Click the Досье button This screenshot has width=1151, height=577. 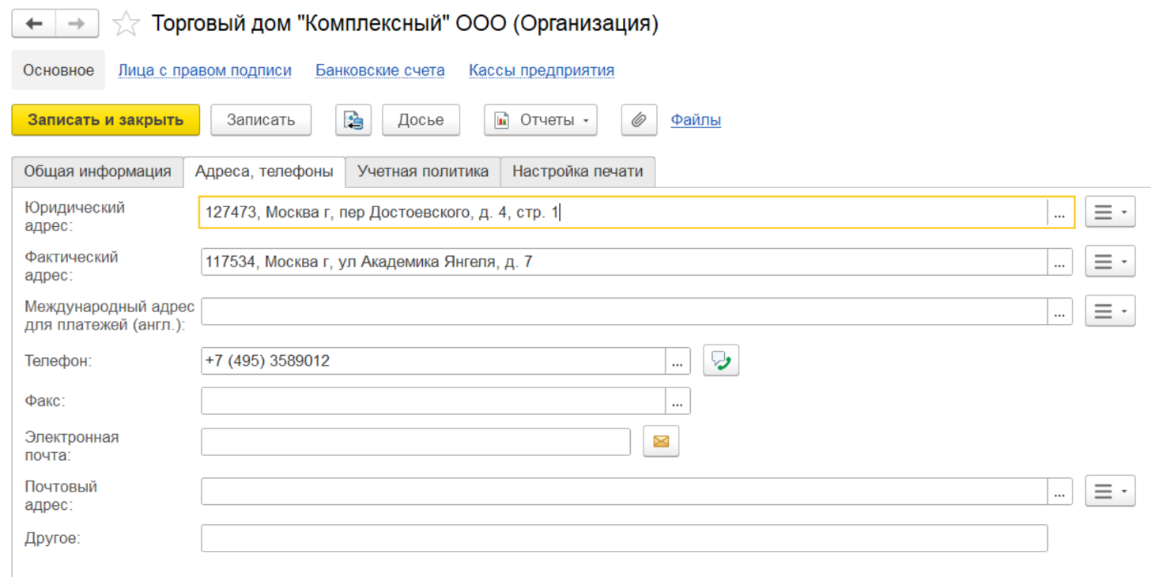[x=421, y=120]
